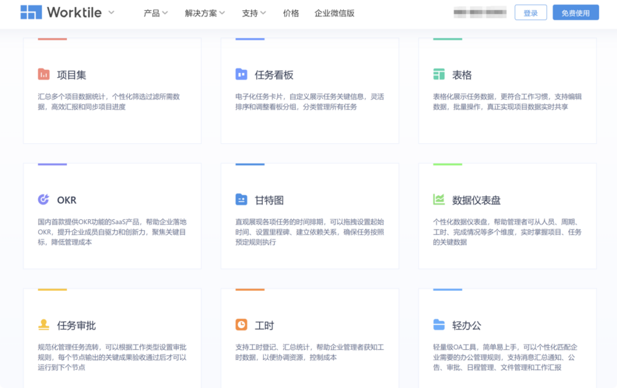Select the 轻办公 folder icon
Viewport: 617px width, 388px height.
439,324
